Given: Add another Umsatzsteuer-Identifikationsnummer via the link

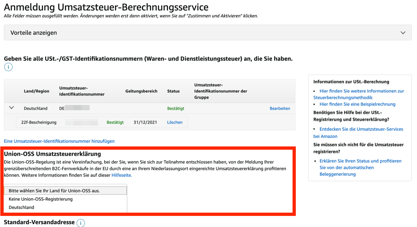Looking at the screenshot, I should (59, 141).
